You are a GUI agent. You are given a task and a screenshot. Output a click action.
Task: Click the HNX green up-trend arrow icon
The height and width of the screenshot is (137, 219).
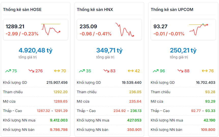[82, 71]
